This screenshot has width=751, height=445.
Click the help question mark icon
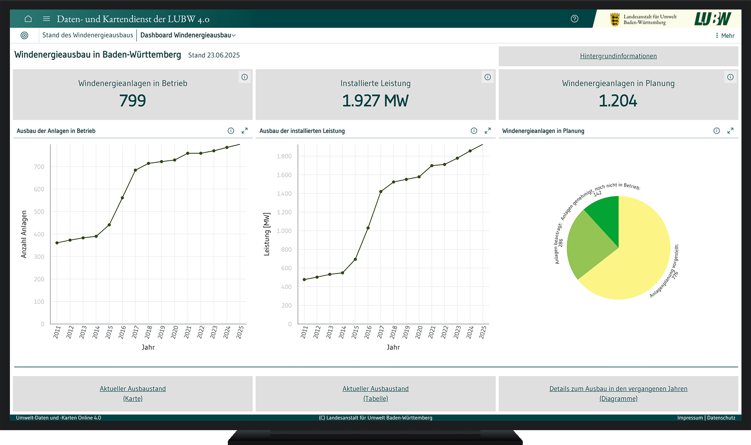tap(575, 19)
